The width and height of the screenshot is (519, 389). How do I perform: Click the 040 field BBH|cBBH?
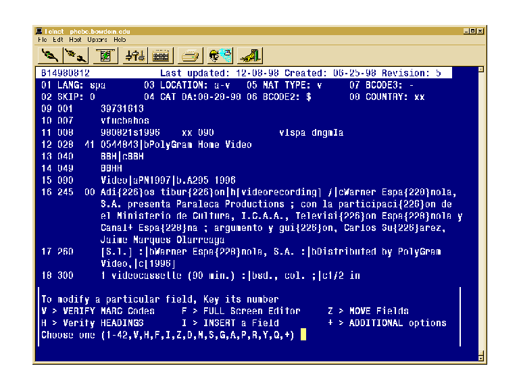tap(122, 157)
